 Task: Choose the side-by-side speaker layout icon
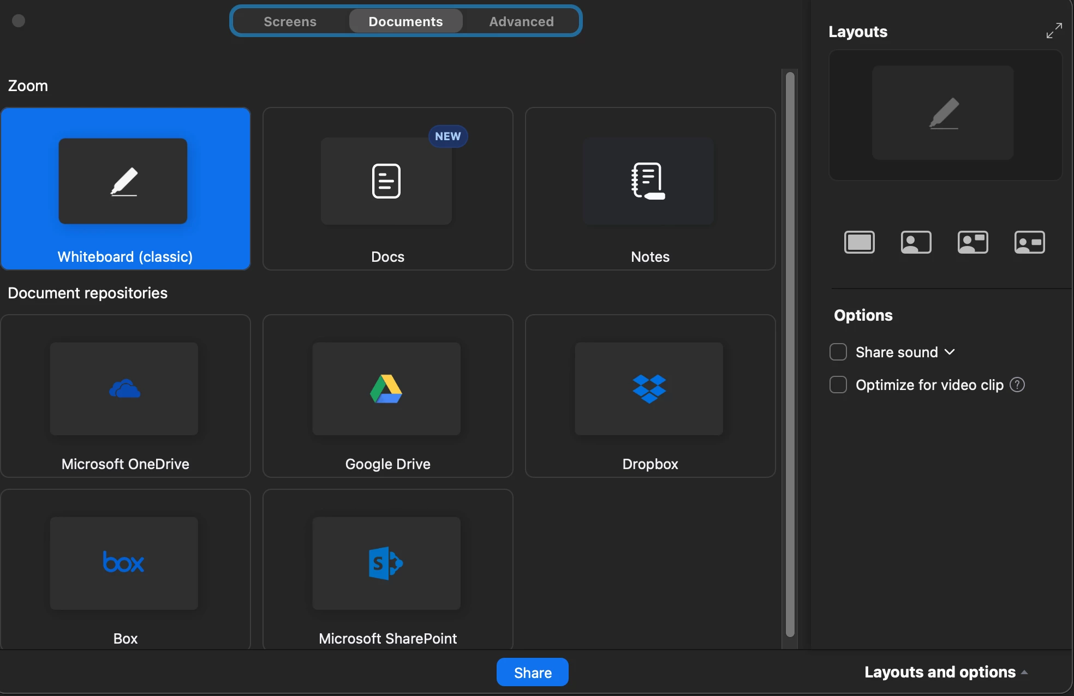point(973,242)
